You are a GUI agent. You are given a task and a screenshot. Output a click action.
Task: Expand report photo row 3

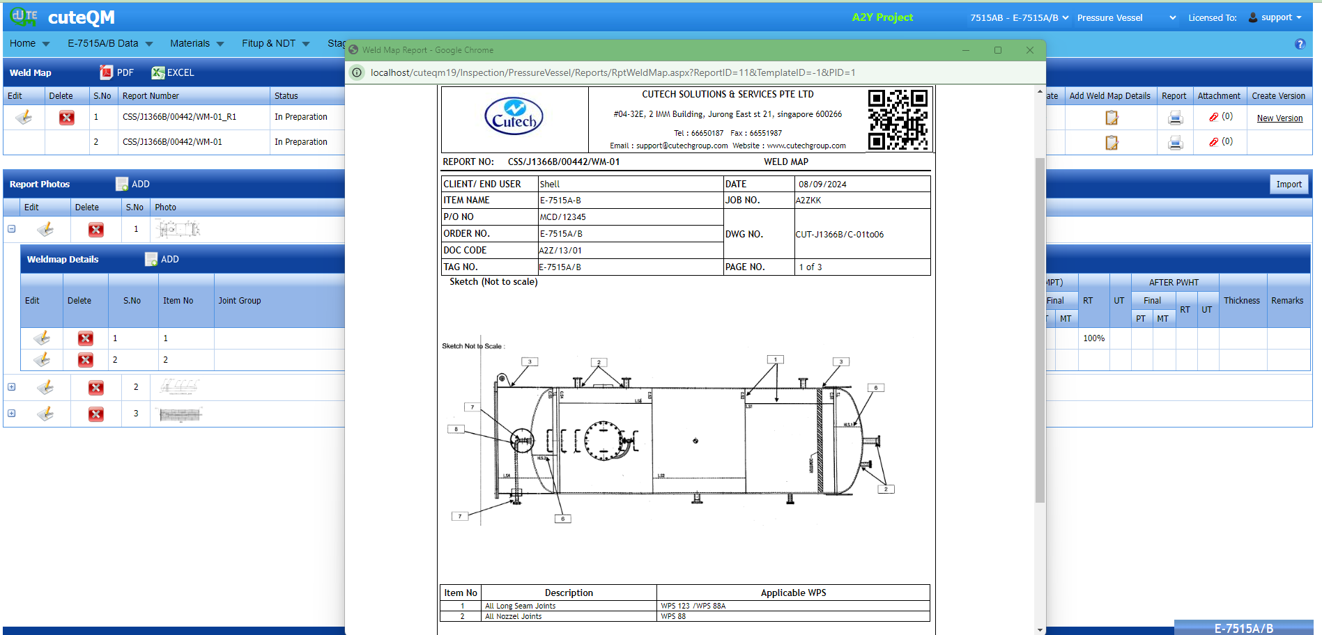(12, 414)
